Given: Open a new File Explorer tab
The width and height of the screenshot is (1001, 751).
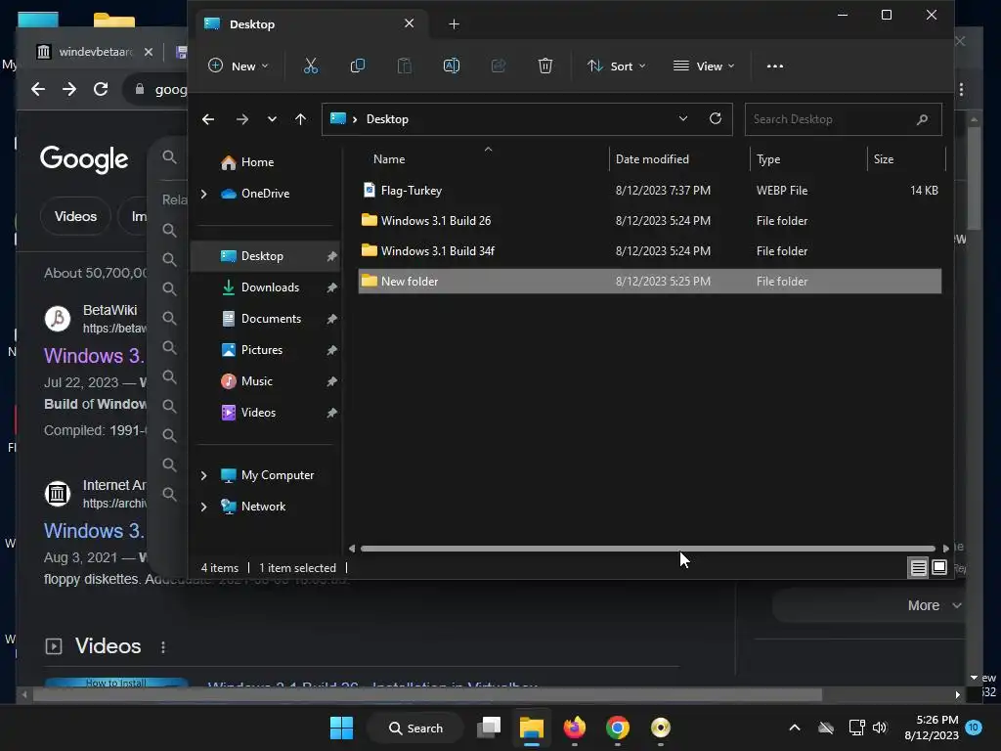Looking at the screenshot, I should coord(454,24).
